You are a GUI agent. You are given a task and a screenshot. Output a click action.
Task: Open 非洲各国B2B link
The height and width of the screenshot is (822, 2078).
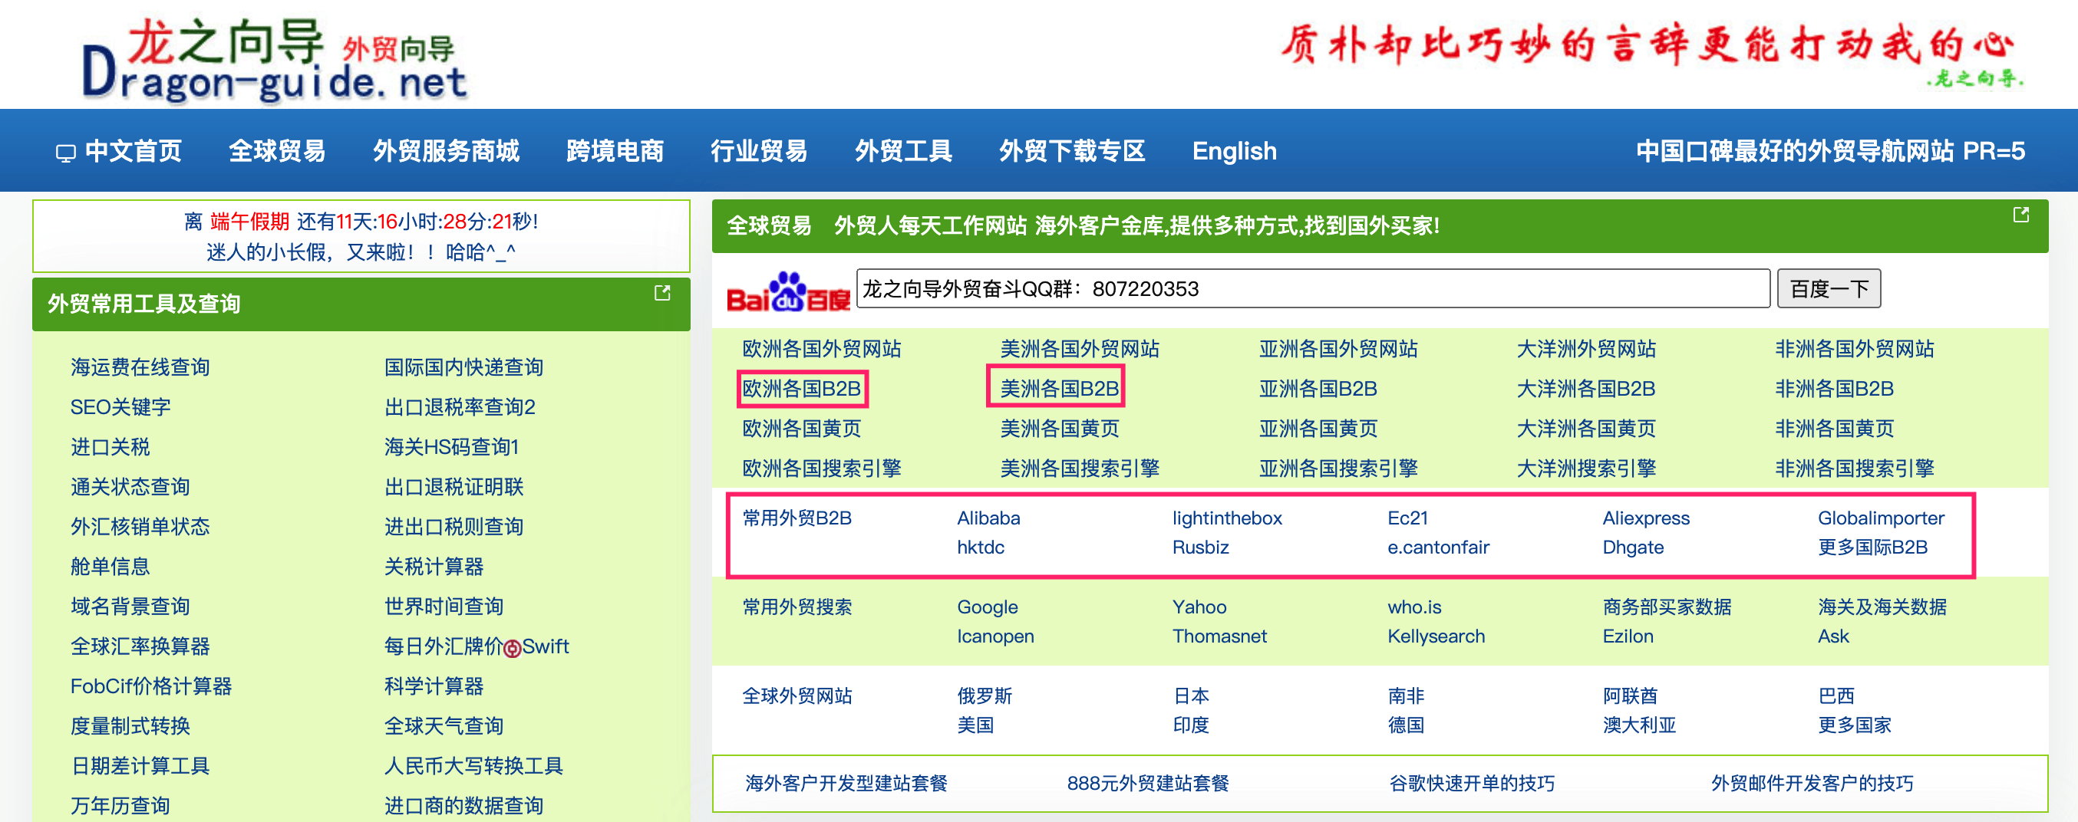coord(1835,389)
